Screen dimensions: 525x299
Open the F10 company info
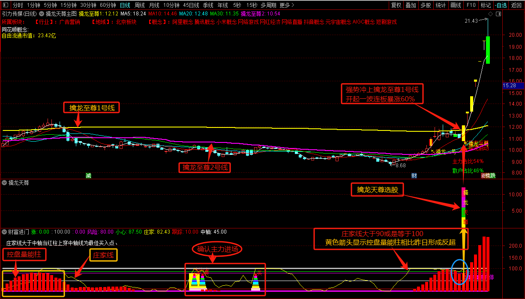[471, 5]
